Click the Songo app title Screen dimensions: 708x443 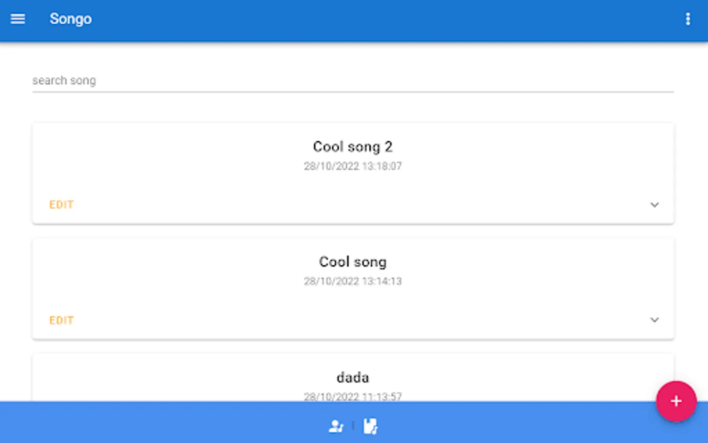click(x=71, y=19)
